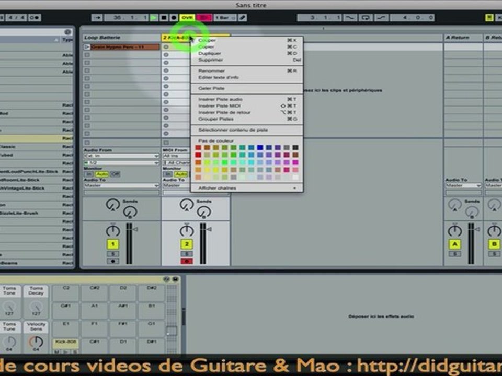Toggle track 2 activator button
This screenshot has height=376, width=502.
pyautogui.click(x=187, y=244)
